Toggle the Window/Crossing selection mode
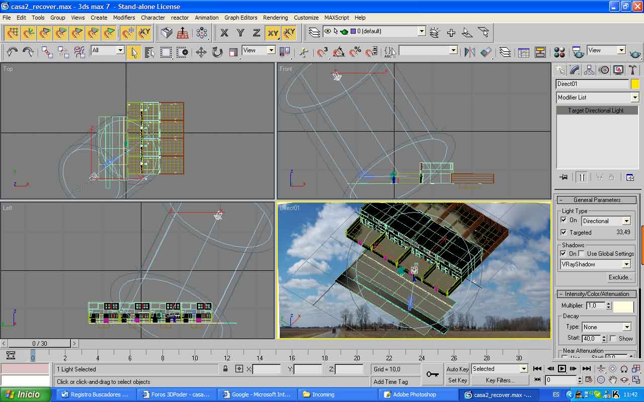Viewport: 644px width, 402px height. tap(182, 52)
